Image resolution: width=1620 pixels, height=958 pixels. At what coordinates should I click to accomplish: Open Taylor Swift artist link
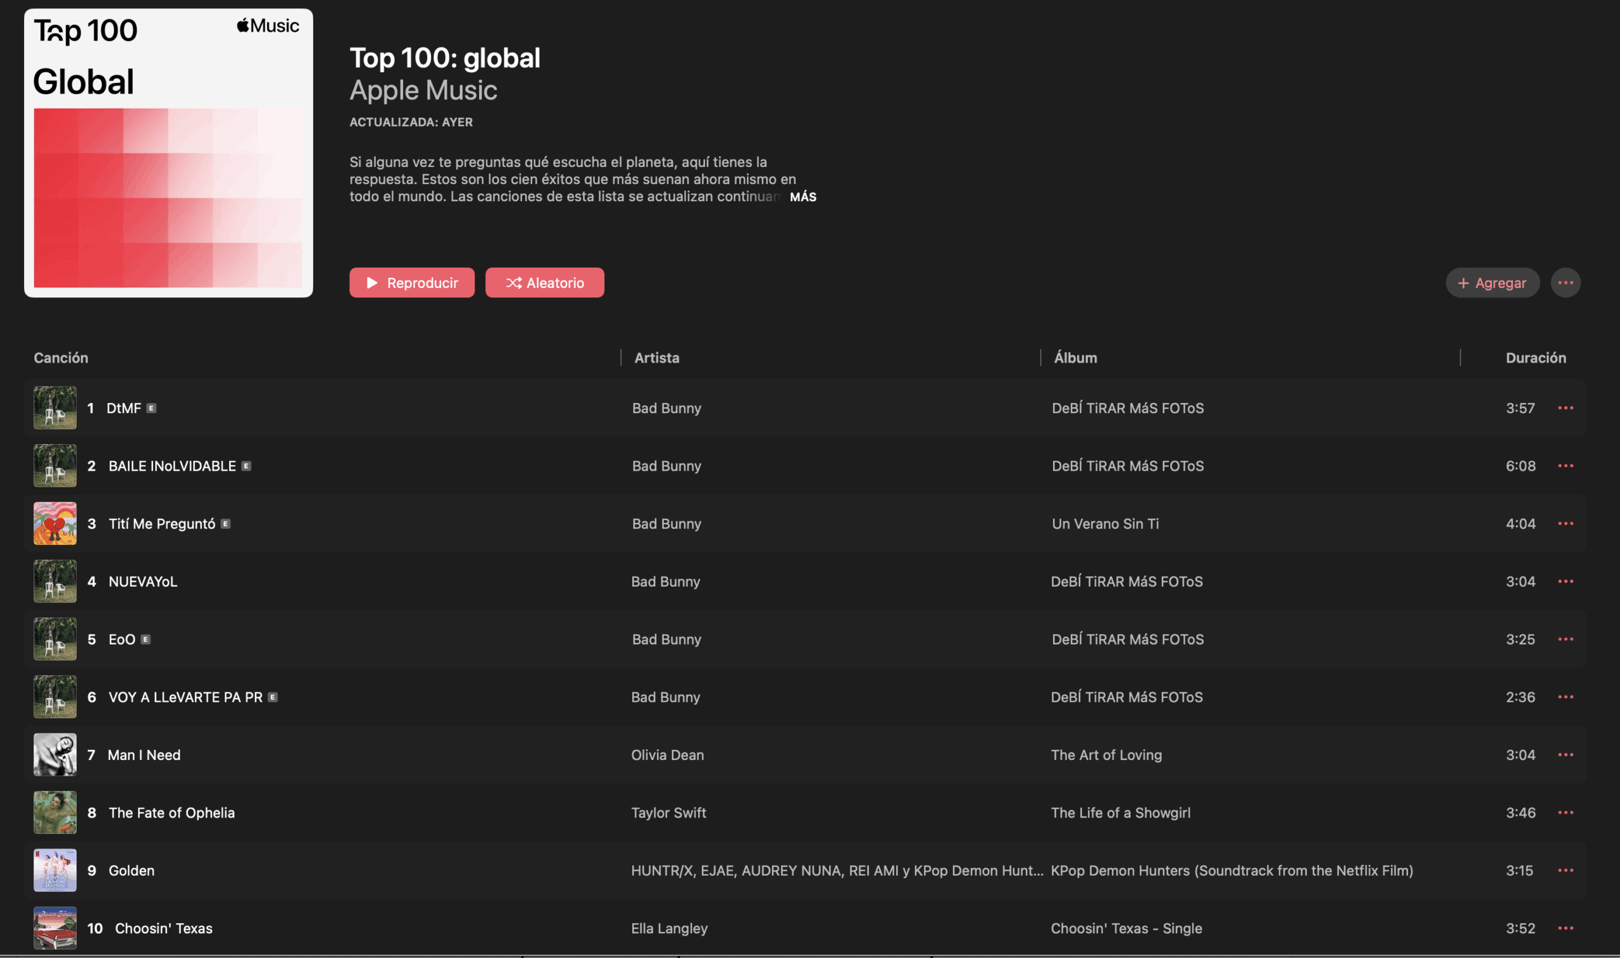[668, 812]
